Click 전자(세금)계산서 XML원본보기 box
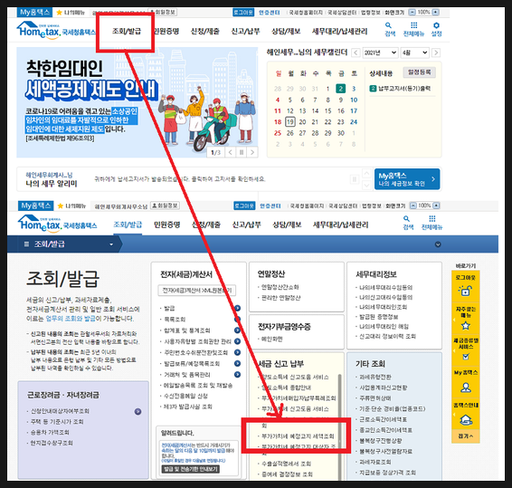This screenshot has height=488, width=512. [196, 291]
